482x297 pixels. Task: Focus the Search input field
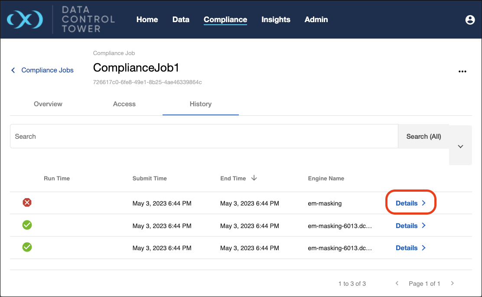204,137
